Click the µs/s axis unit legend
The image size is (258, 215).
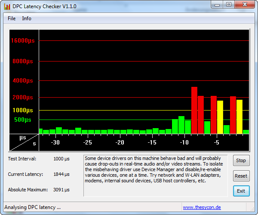24,142
